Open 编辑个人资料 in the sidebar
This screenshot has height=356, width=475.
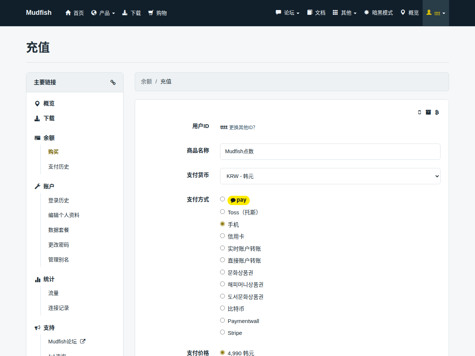click(64, 215)
